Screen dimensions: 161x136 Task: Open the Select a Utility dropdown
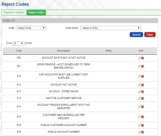pyautogui.click(x=110, y=28)
